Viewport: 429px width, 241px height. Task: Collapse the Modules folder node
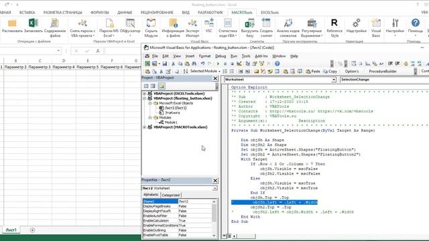tap(150, 118)
